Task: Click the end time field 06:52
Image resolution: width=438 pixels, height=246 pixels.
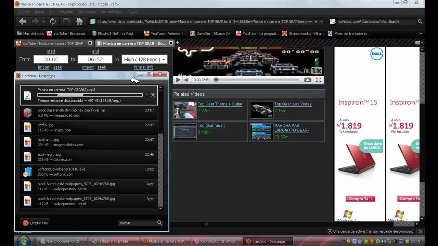Action: pyautogui.click(x=95, y=59)
